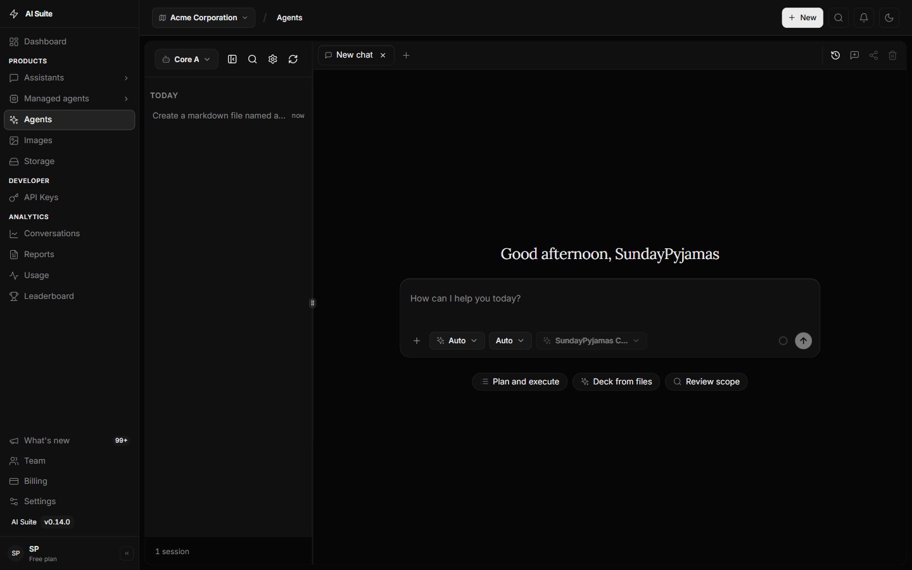This screenshot has width=912, height=570.
Task: Open the SundayPyjamas C... dropdown
Action: click(592, 341)
